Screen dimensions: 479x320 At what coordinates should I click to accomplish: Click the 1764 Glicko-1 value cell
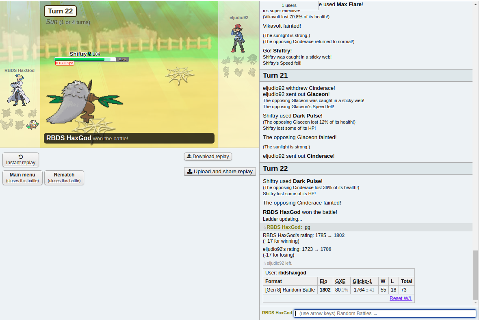click(364, 290)
